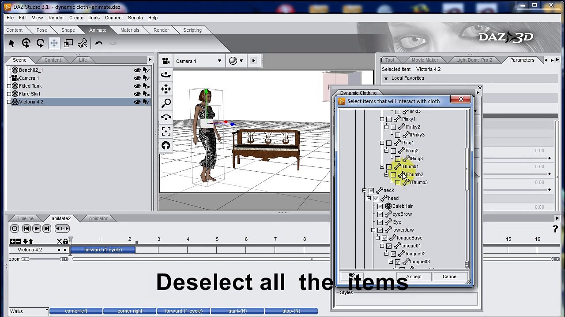Expand the Fitted Tank tree node
Viewport: 565px width, 317px height.
coord(9,86)
